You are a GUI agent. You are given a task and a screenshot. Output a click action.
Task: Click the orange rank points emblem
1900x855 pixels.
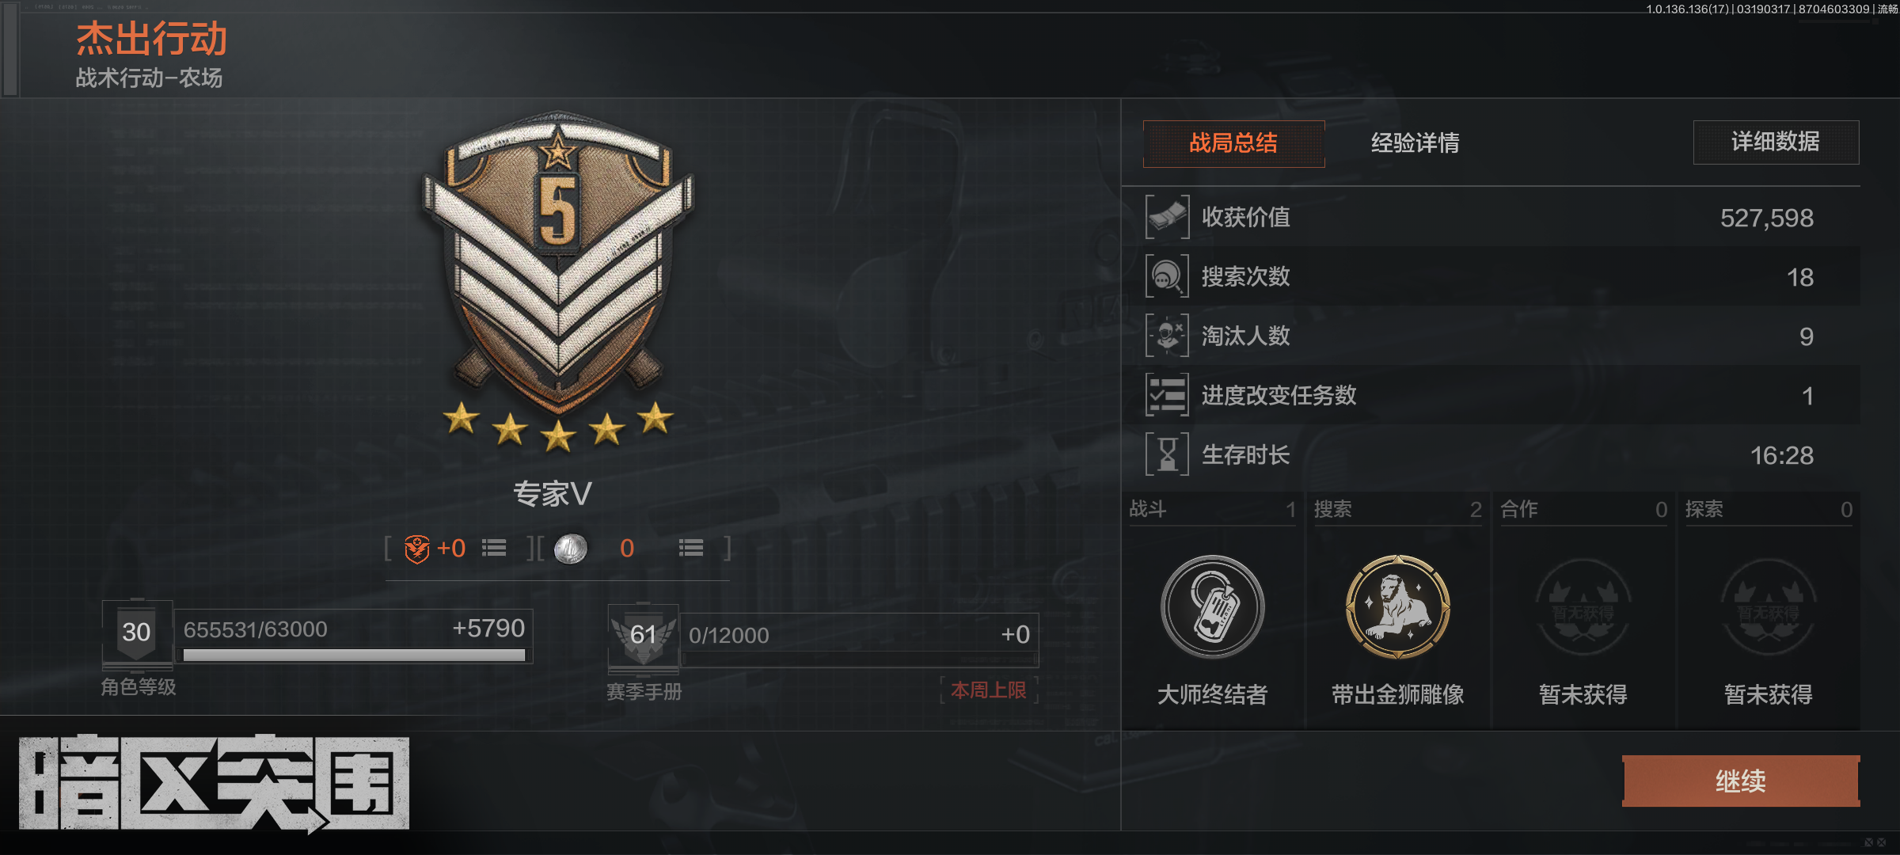click(x=417, y=549)
